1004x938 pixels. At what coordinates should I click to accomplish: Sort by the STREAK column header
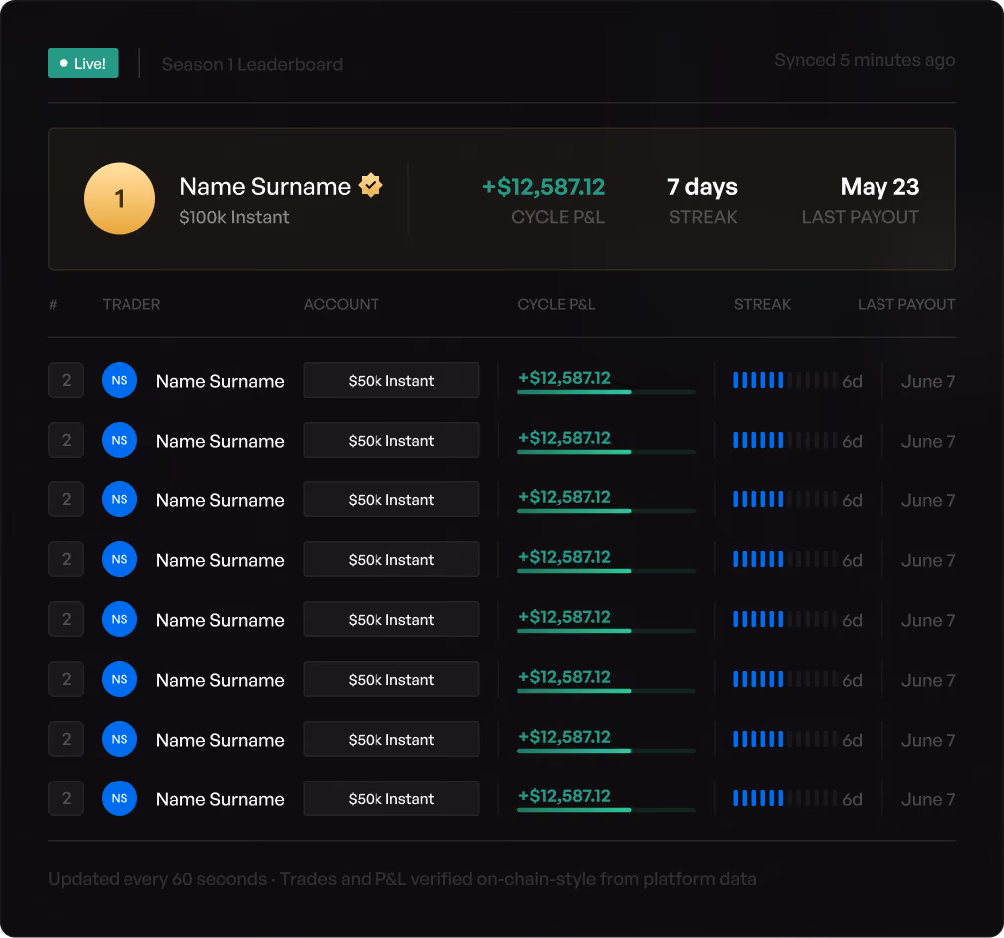[x=762, y=304]
